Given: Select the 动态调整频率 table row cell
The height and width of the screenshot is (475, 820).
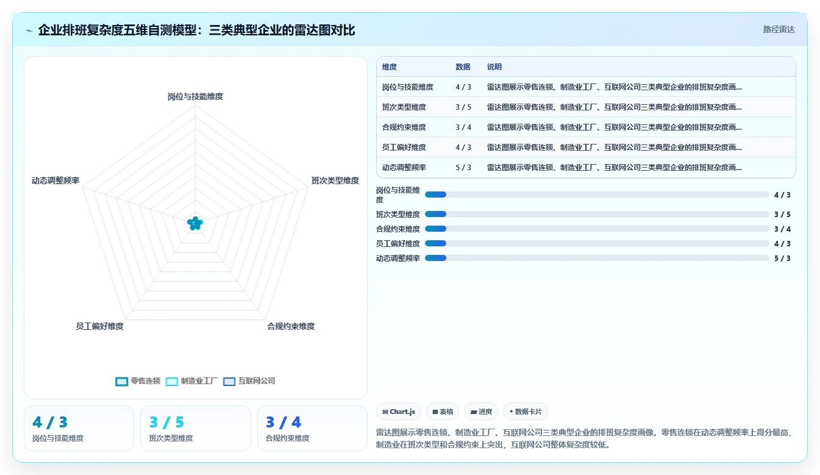Looking at the screenshot, I should [404, 168].
